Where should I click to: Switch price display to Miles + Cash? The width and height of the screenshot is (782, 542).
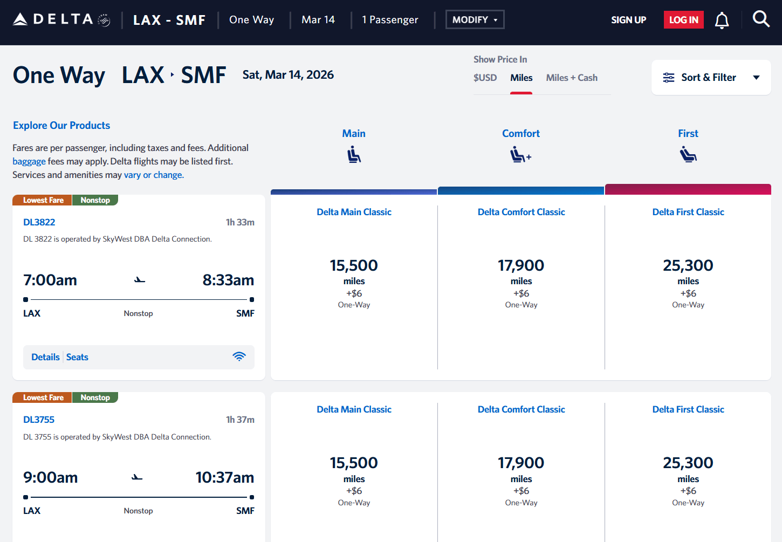[x=571, y=78]
